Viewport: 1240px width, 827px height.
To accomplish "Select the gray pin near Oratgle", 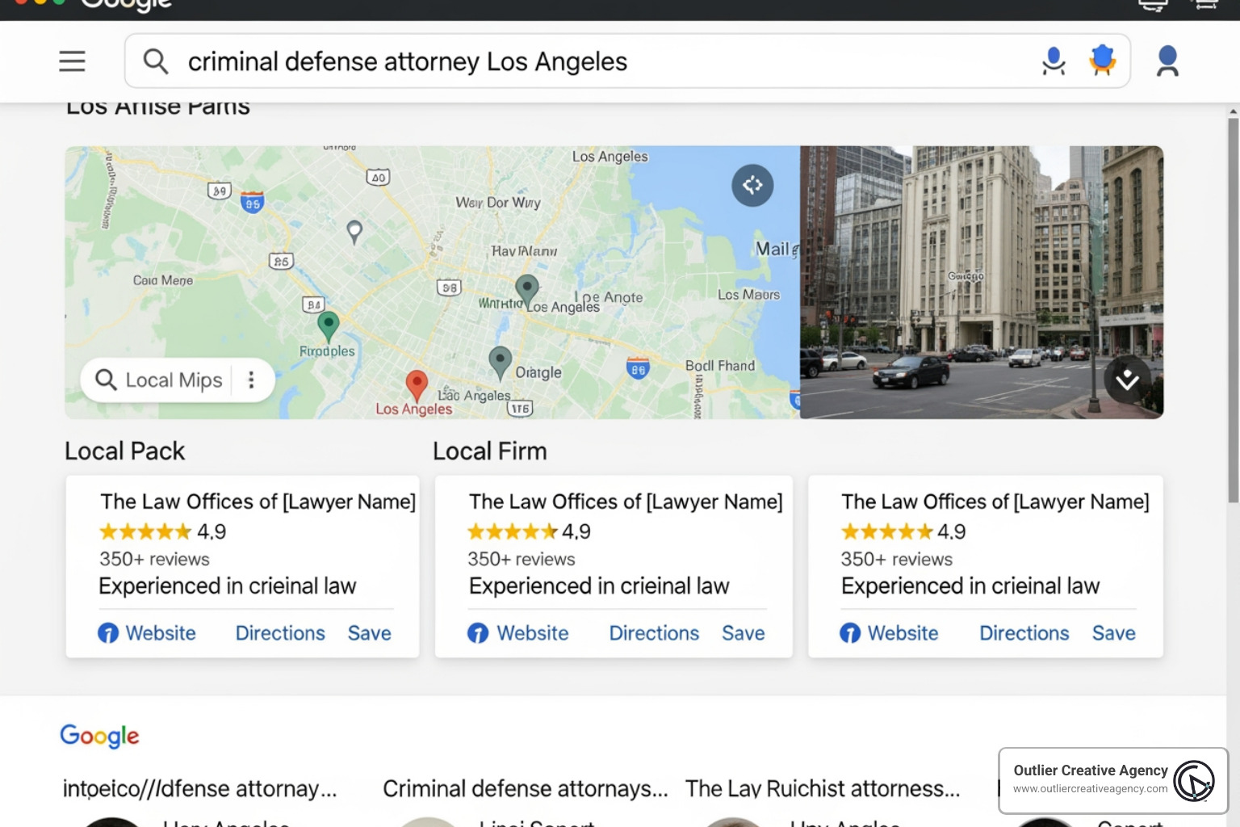I will 501,363.
